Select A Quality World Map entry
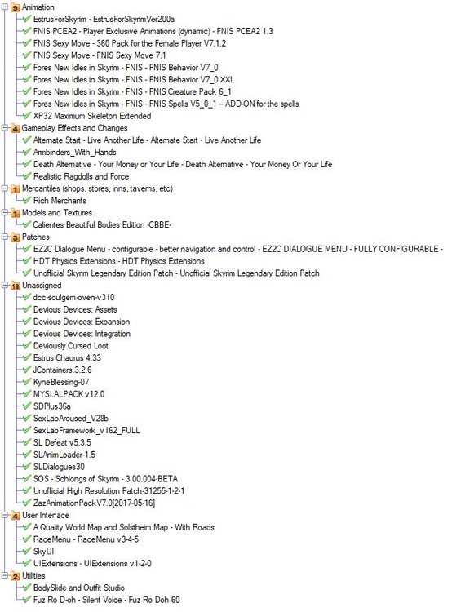The image size is (452, 612). [x=124, y=527]
